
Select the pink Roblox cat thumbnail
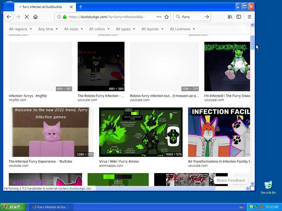pos(51,132)
